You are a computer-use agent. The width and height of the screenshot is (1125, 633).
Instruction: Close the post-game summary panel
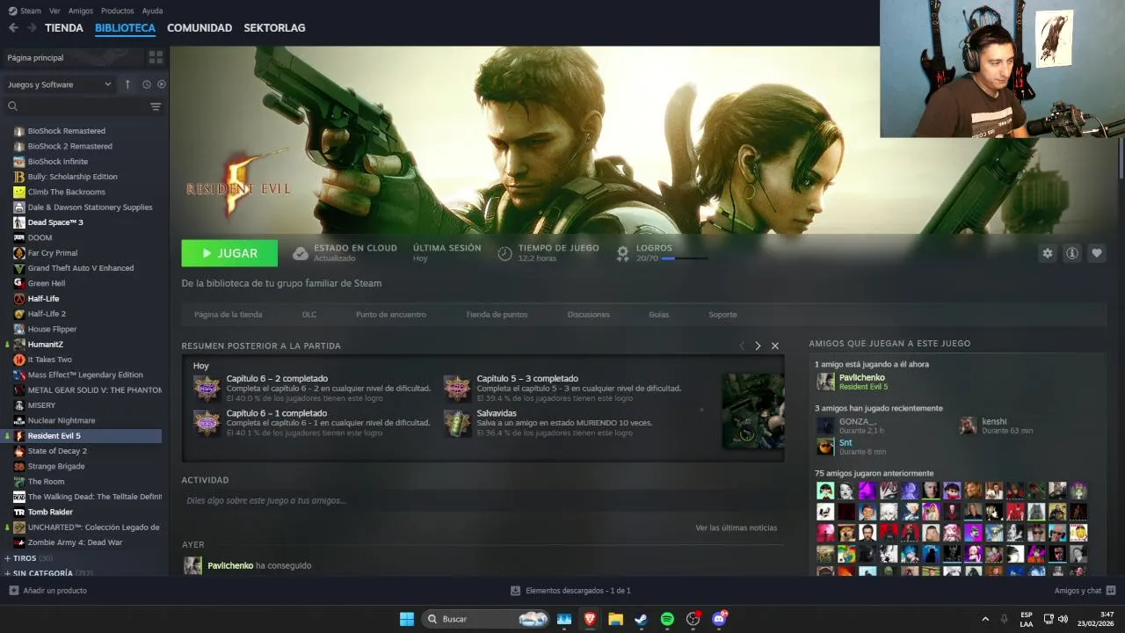coord(775,346)
